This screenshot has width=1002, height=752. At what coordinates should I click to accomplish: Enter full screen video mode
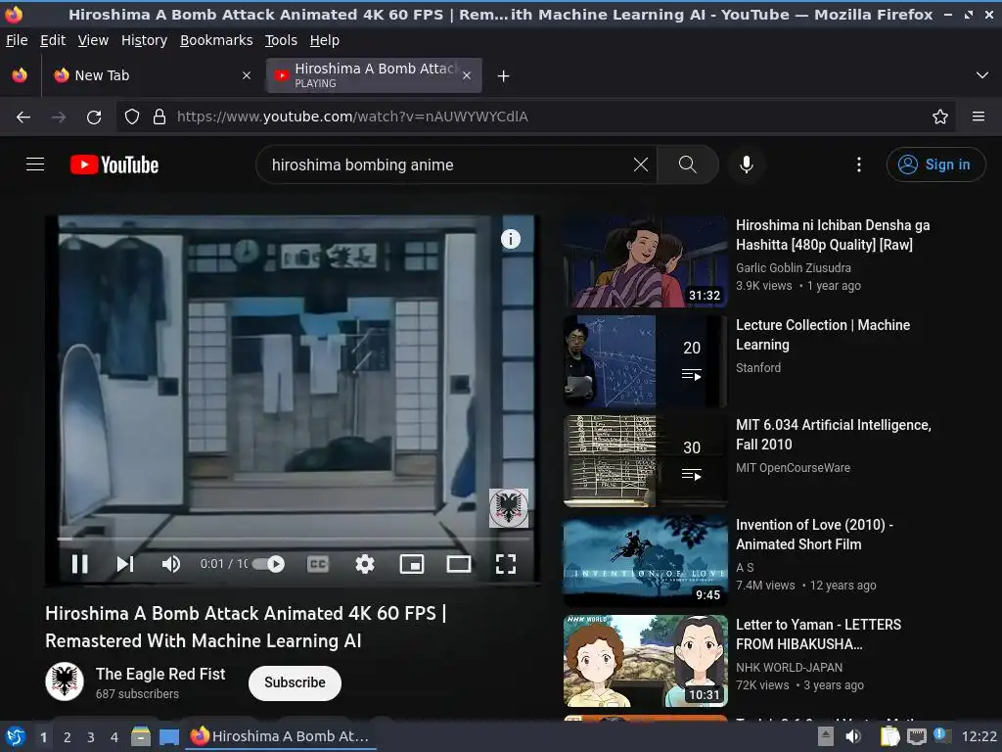pos(506,564)
